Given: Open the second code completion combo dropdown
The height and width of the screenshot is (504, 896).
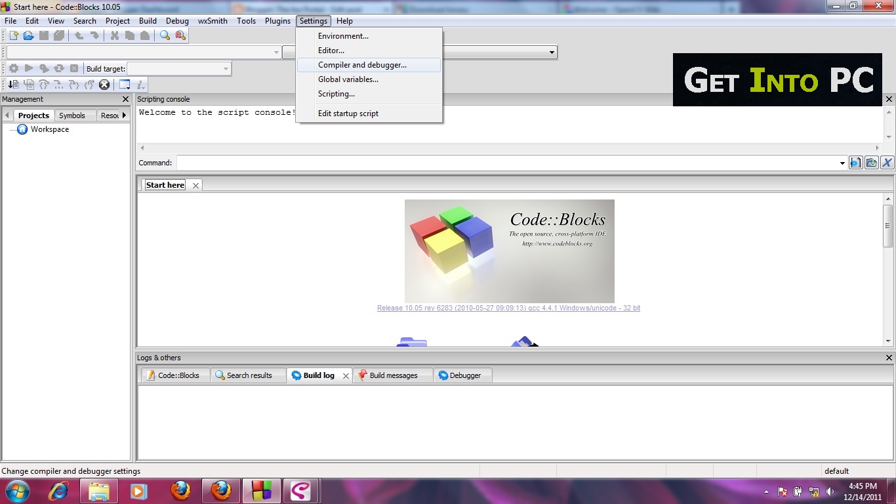Looking at the screenshot, I should point(552,52).
